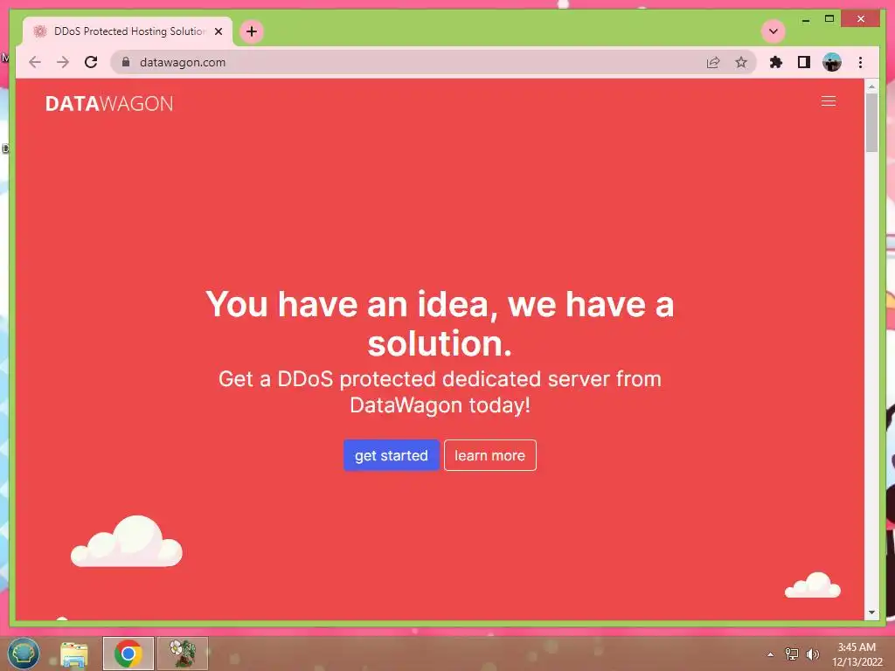
Task: Click the blue get started button
Action: (x=391, y=455)
